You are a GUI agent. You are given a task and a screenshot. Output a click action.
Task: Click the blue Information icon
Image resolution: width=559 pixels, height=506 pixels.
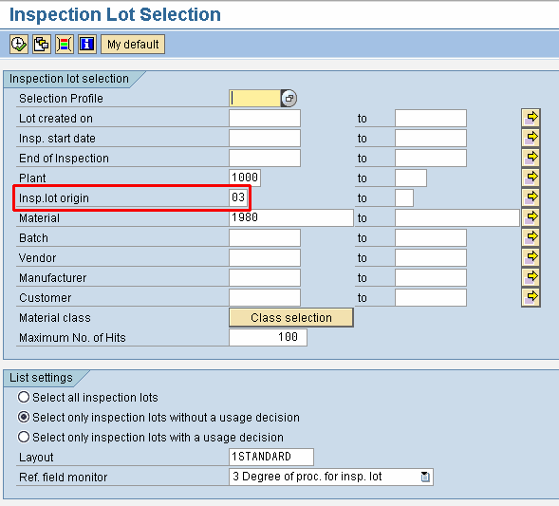tap(87, 45)
